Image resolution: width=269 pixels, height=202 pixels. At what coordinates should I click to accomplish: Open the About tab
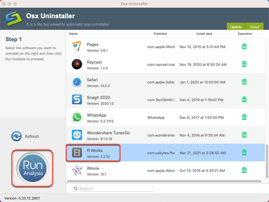pyautogui.click(x=254, y=27)
